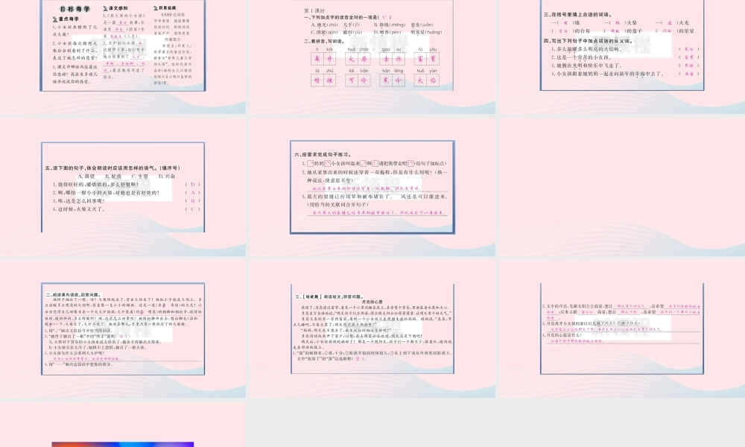Click the '第1课时' title text

click(314, 10)
